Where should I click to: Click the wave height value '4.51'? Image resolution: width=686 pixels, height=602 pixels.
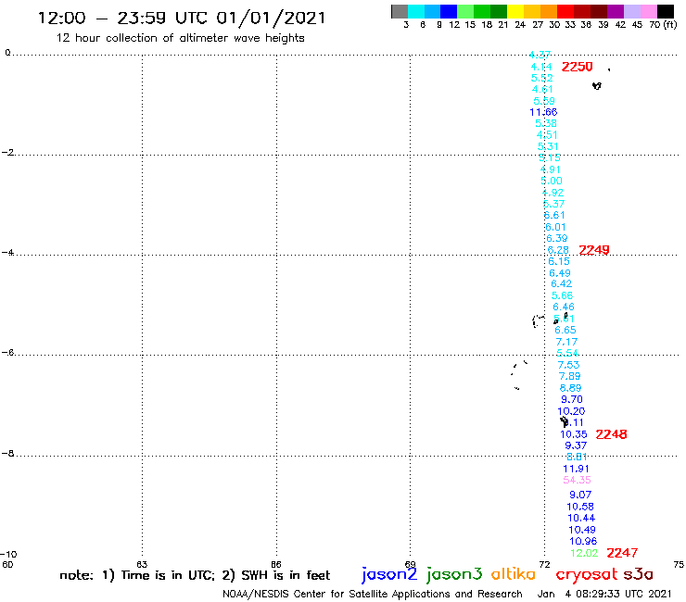(547, 135)
